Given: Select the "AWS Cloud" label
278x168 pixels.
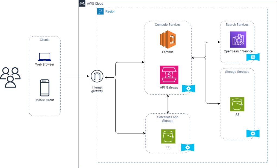Looking at the screenshot, I should click(95, 4).
